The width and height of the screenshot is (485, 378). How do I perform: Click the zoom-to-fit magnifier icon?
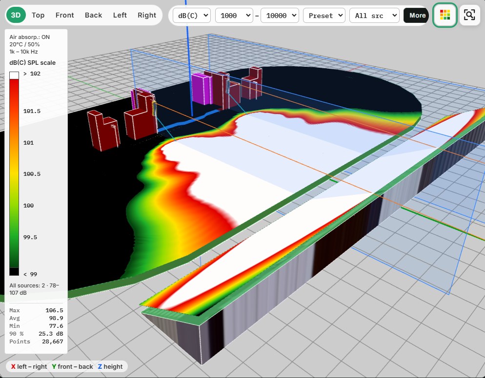pyautogui.click(x=469, y=15)
